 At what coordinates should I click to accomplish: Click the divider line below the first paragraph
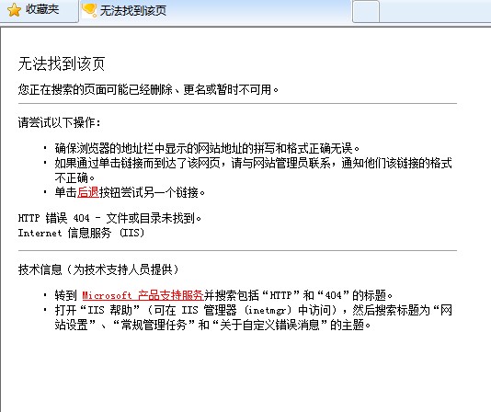point(237,103)
